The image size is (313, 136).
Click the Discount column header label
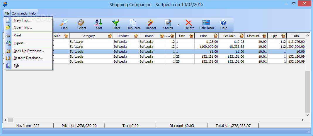pyautogui.click(x=253, y=36)
